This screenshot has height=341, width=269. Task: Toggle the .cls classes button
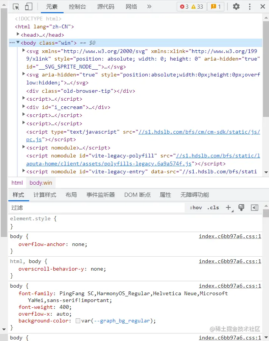[x=213, y=208]
